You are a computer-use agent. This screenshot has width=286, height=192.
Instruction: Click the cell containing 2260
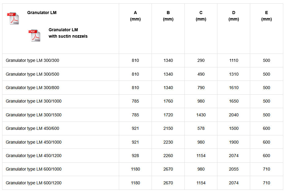click(168, 156)
